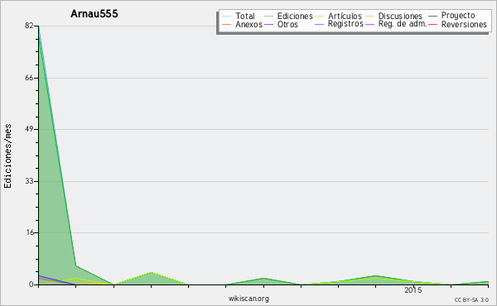Select the Ediciones legend label
This screenshot has height=306, width=497.
click(295, 16)
